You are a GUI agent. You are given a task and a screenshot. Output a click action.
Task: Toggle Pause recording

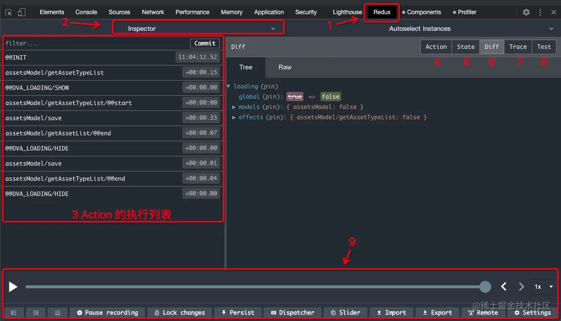pos(107,312)
